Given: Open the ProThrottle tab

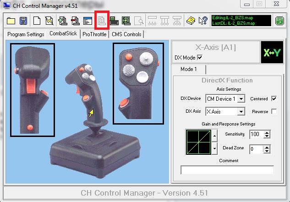Looking at the screenshot, I should [x=94, y=34].
